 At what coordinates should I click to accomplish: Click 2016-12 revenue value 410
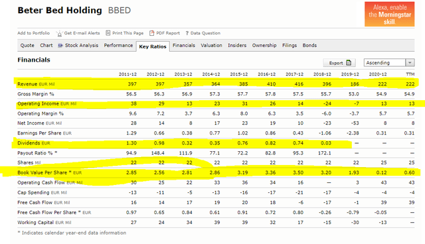271,84
